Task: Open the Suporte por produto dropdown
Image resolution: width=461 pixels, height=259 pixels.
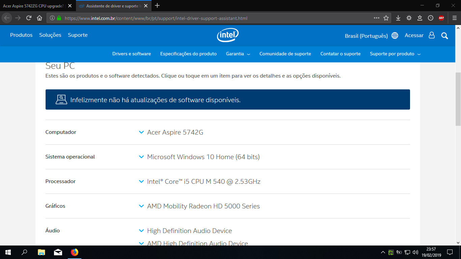Action: tap(395, 54)
